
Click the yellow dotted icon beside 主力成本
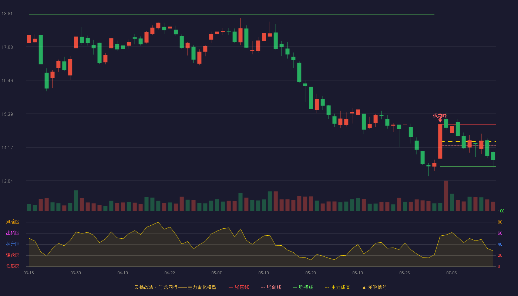(327, 287)
